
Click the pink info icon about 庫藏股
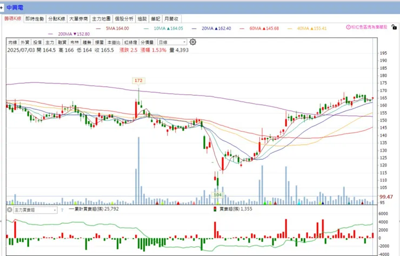coord(348,27)
